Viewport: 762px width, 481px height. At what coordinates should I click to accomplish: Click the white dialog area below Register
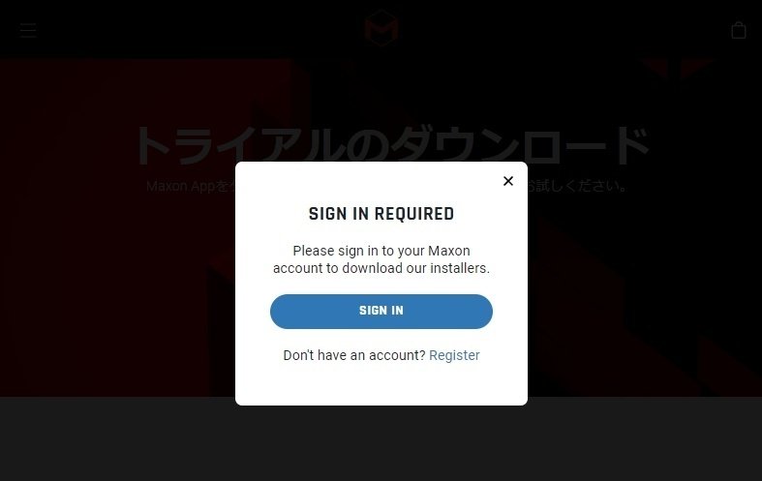[381, 385]
